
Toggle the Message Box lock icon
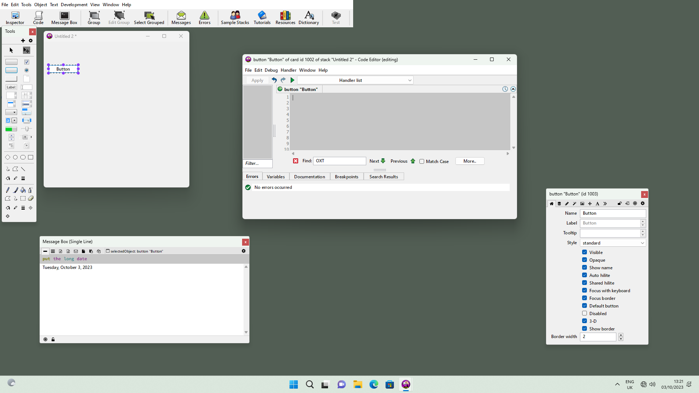coord(53,339)
